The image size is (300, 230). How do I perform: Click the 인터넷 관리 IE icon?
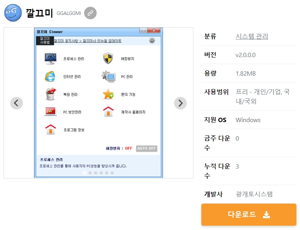pos(50,76)
